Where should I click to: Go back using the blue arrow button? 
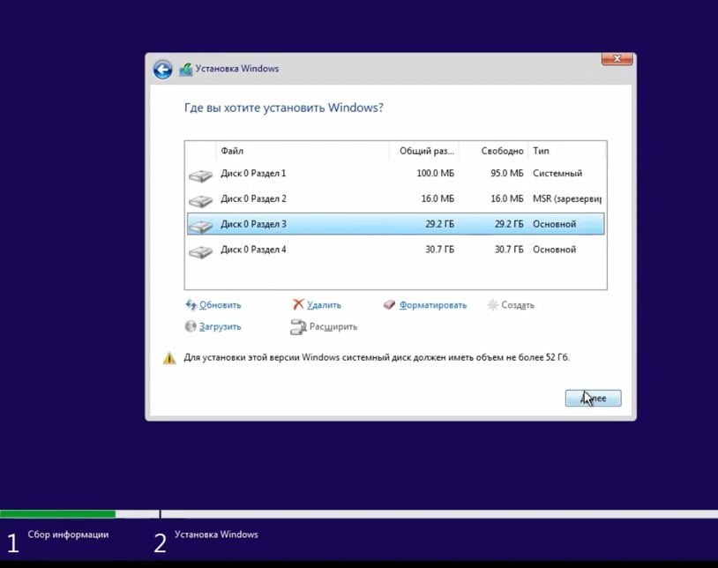pyautogui.click(x=162, y=70)
